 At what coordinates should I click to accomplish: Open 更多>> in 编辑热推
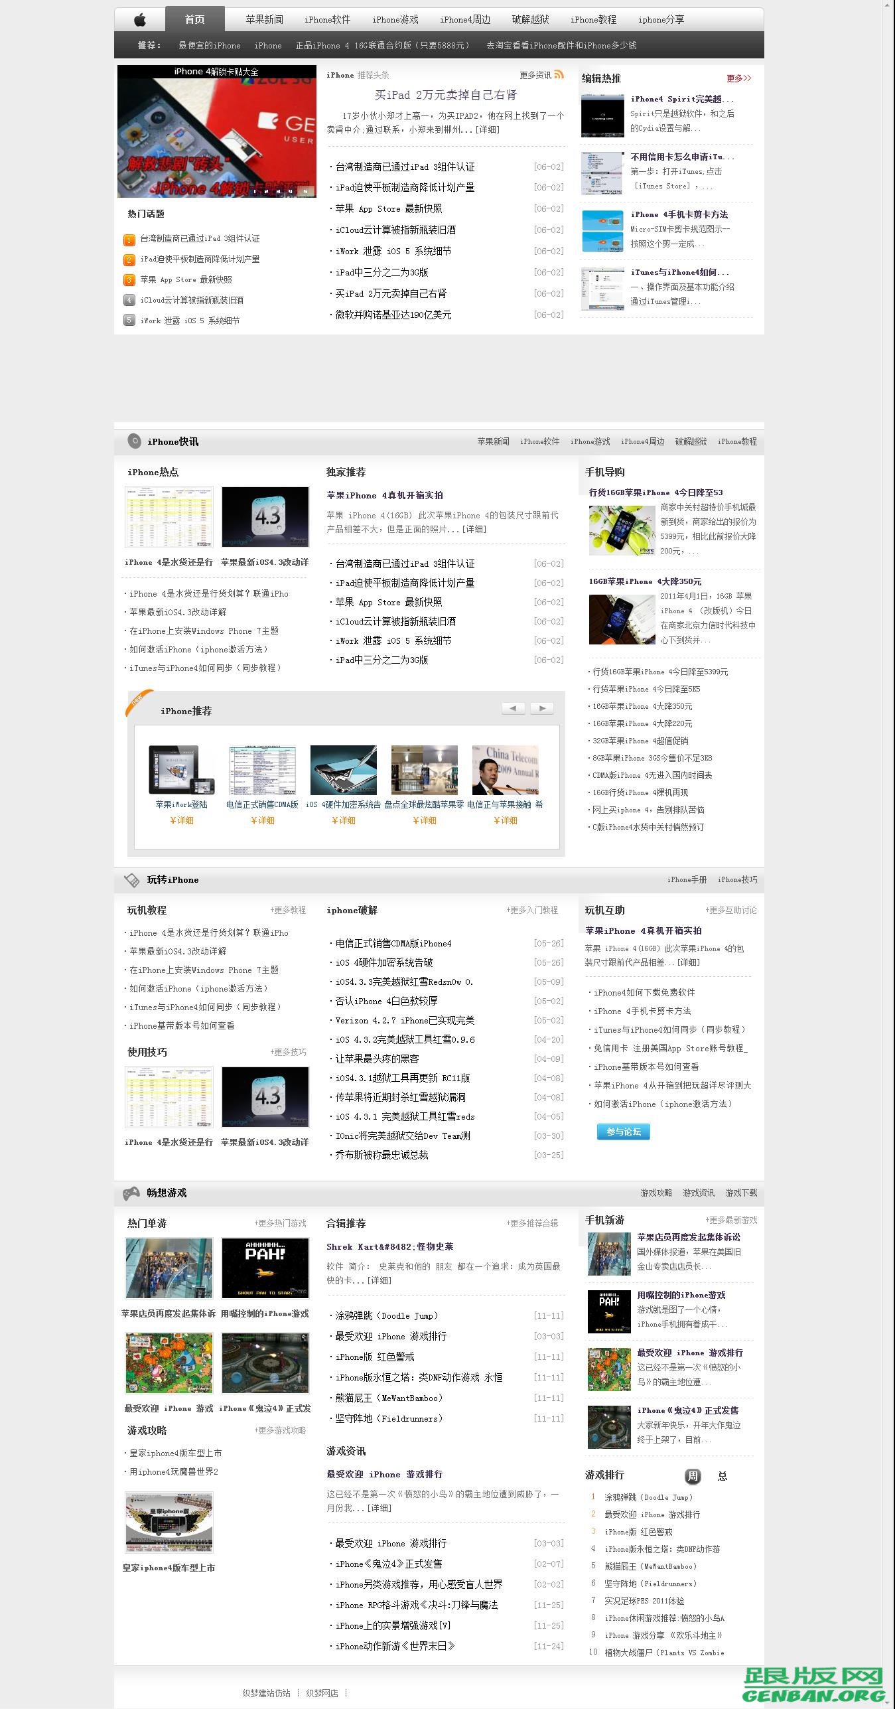point(739,78)
